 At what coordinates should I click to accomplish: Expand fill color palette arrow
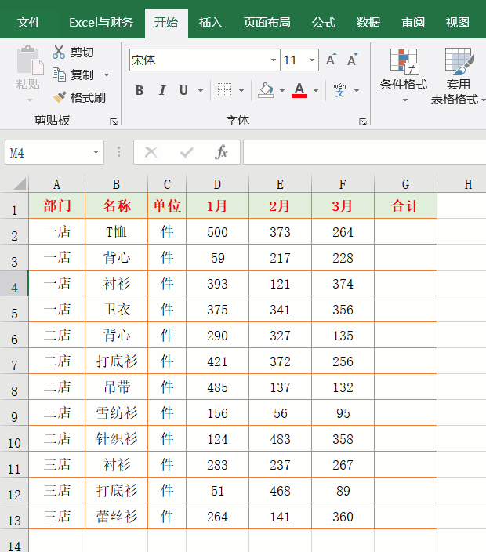[x=282, y=91]
